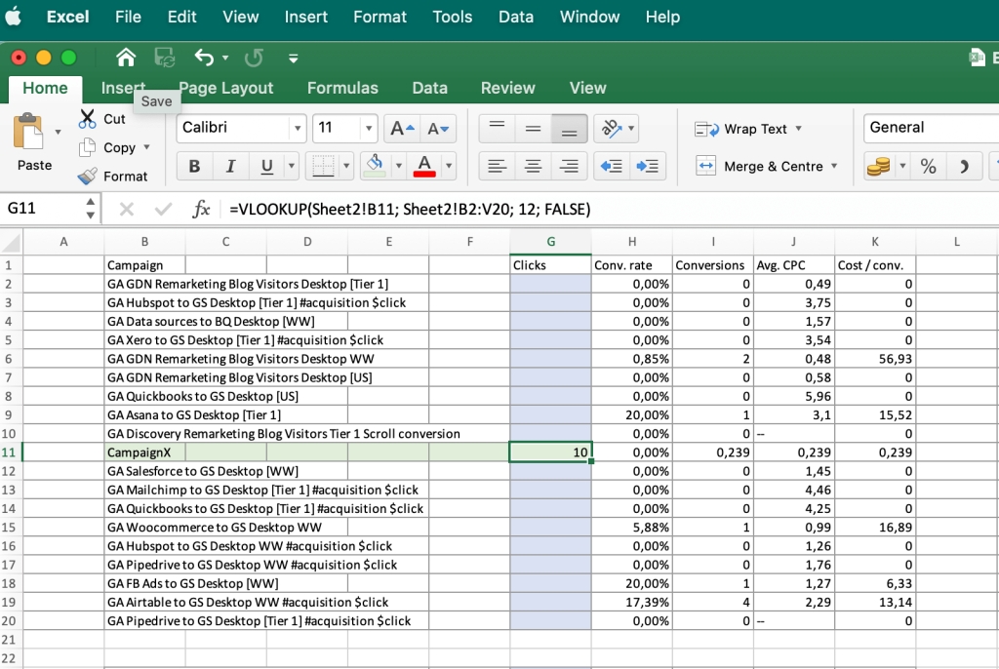Open the Calibri font name dropdown
This screenshot has width=999, height=669.
tap(298, 129)
